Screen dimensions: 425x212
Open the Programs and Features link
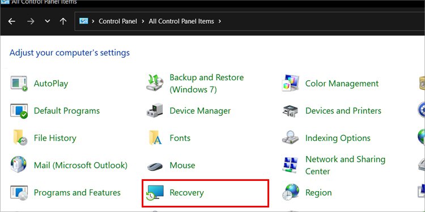coord(77,193)
